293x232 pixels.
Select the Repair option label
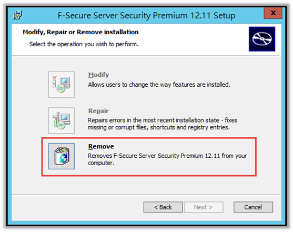point(98,111)
